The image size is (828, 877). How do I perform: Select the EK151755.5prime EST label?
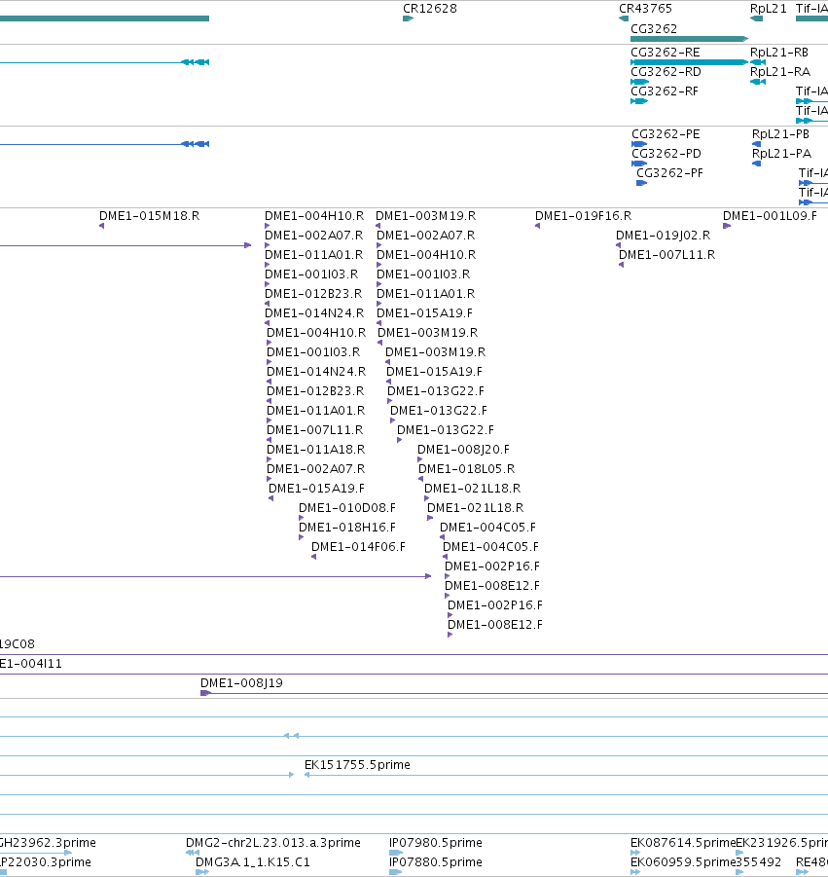[357, 765]
